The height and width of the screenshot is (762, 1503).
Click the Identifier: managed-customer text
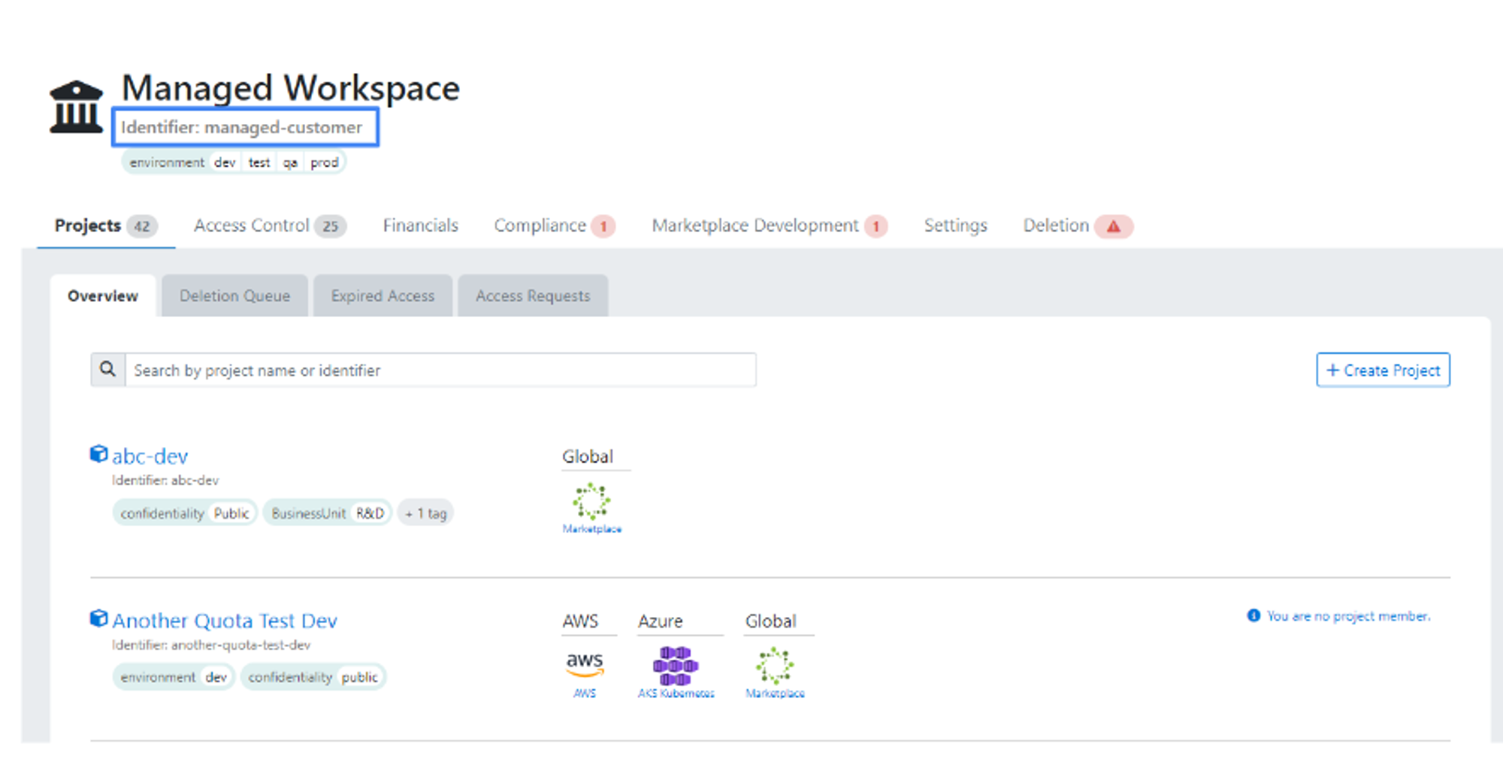(242, 127)
